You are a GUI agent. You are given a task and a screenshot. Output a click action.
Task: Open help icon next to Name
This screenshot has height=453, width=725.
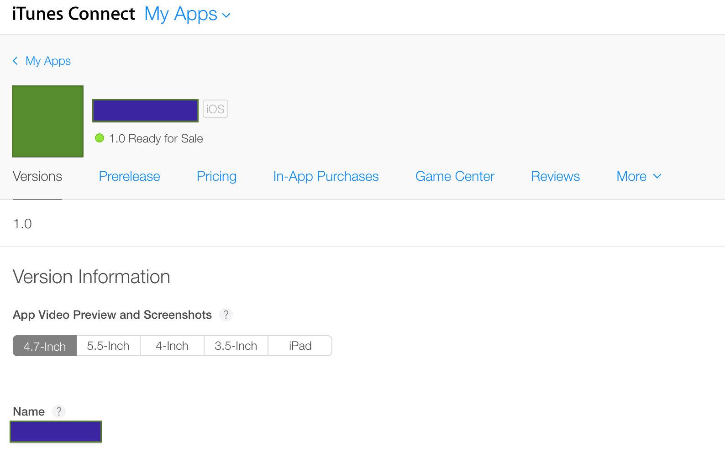59,411
